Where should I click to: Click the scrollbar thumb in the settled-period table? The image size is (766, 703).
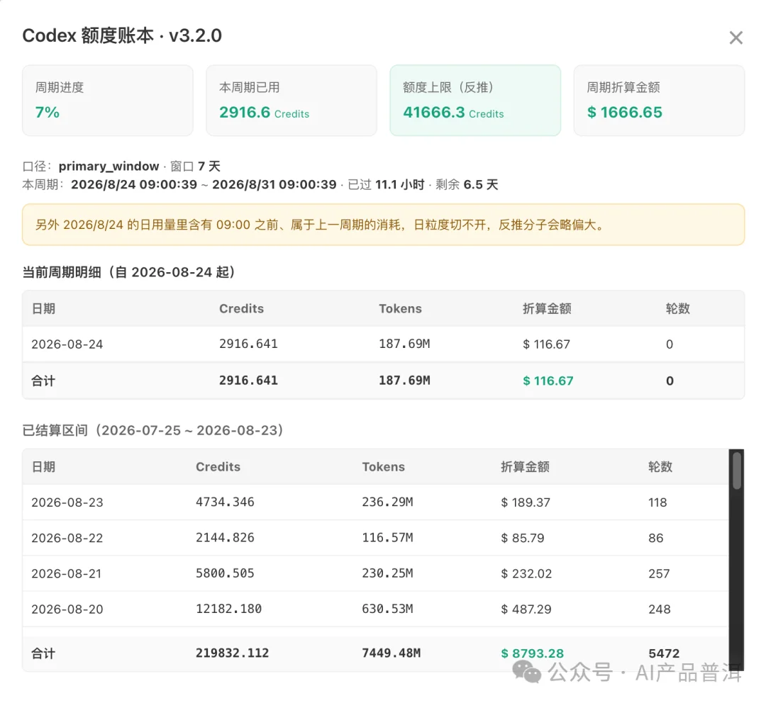coord(737,470)
